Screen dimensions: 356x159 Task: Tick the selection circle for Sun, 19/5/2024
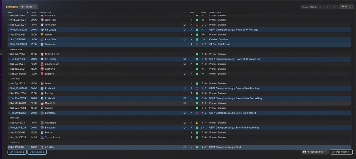click(9, 137)
